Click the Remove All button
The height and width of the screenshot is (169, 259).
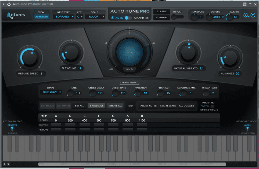[x=115, y=106]
